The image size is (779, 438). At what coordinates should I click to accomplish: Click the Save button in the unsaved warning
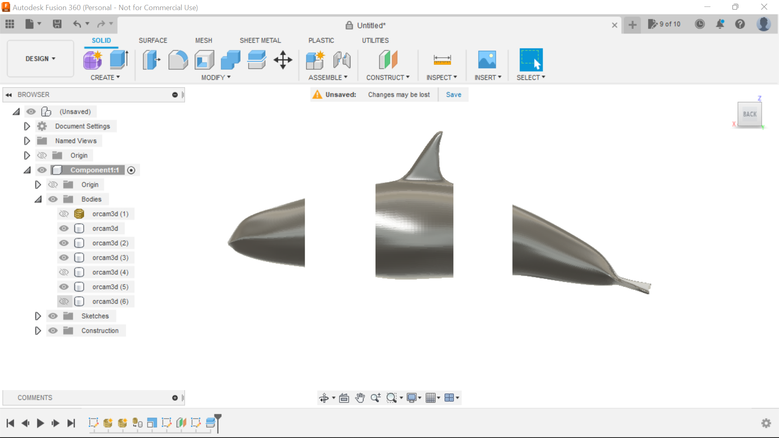pyautogui.click(x=453, y=94)
